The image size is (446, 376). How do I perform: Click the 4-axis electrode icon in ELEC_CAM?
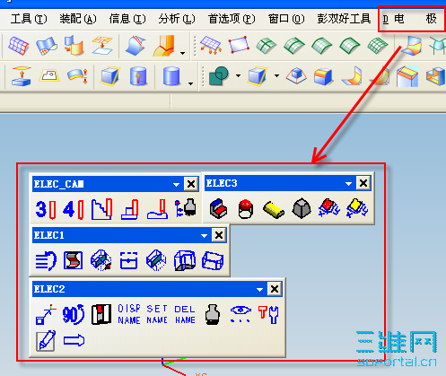[74, 209]
